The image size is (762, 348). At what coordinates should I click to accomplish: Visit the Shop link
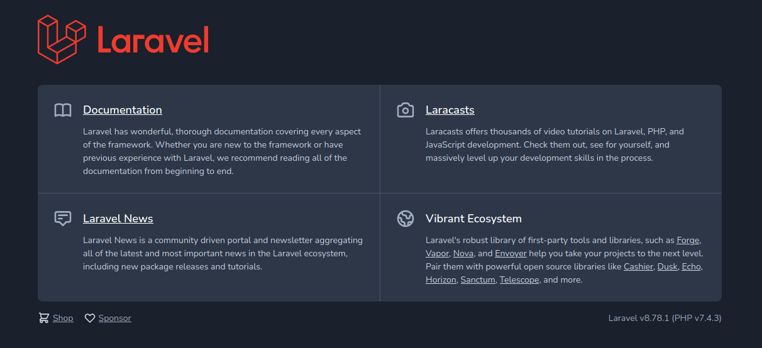pos(63,318)
